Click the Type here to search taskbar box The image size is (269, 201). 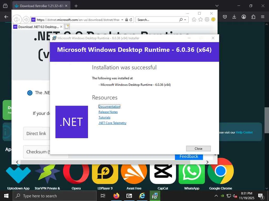point(55,196)
